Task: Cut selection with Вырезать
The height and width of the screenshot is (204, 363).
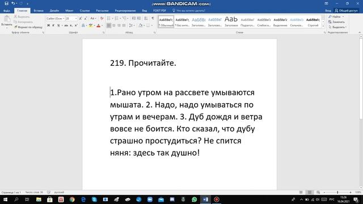Action: (x=22, y=16)
